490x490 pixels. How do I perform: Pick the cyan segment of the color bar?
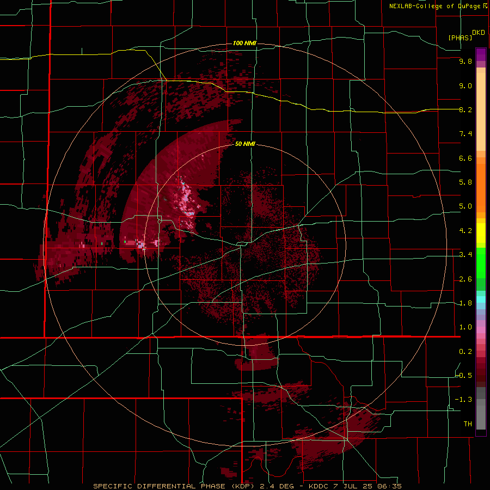tap(481, 299)
